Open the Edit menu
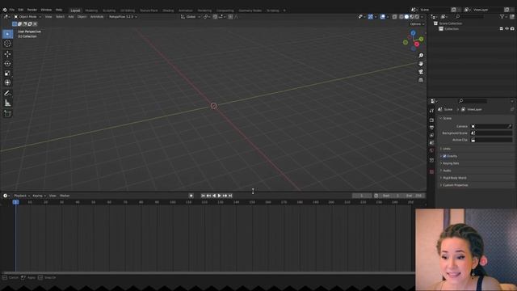The width and height of the screenshot is (517, 291). pyautogui.click(x=21, y=10)
